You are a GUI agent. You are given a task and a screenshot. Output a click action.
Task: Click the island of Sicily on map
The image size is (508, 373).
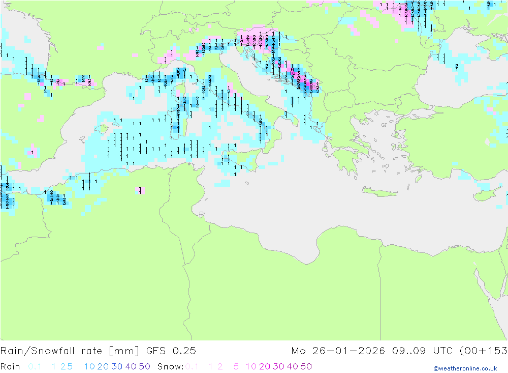[242, 159]
